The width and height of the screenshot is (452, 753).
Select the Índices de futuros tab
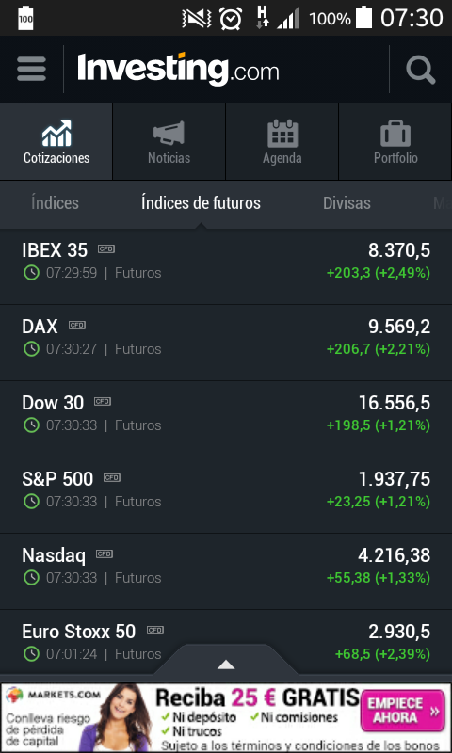(201, 202)
